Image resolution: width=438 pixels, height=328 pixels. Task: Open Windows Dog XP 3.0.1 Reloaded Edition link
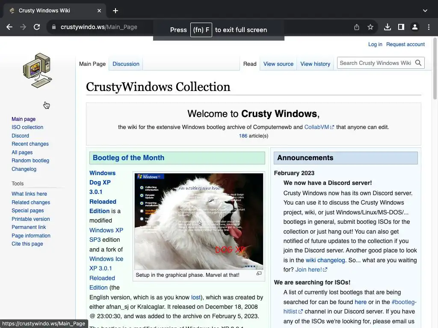click(x=103, y=192)
